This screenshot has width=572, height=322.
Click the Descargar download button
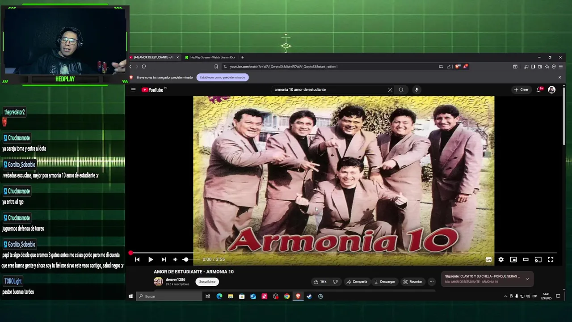point(385,282)
